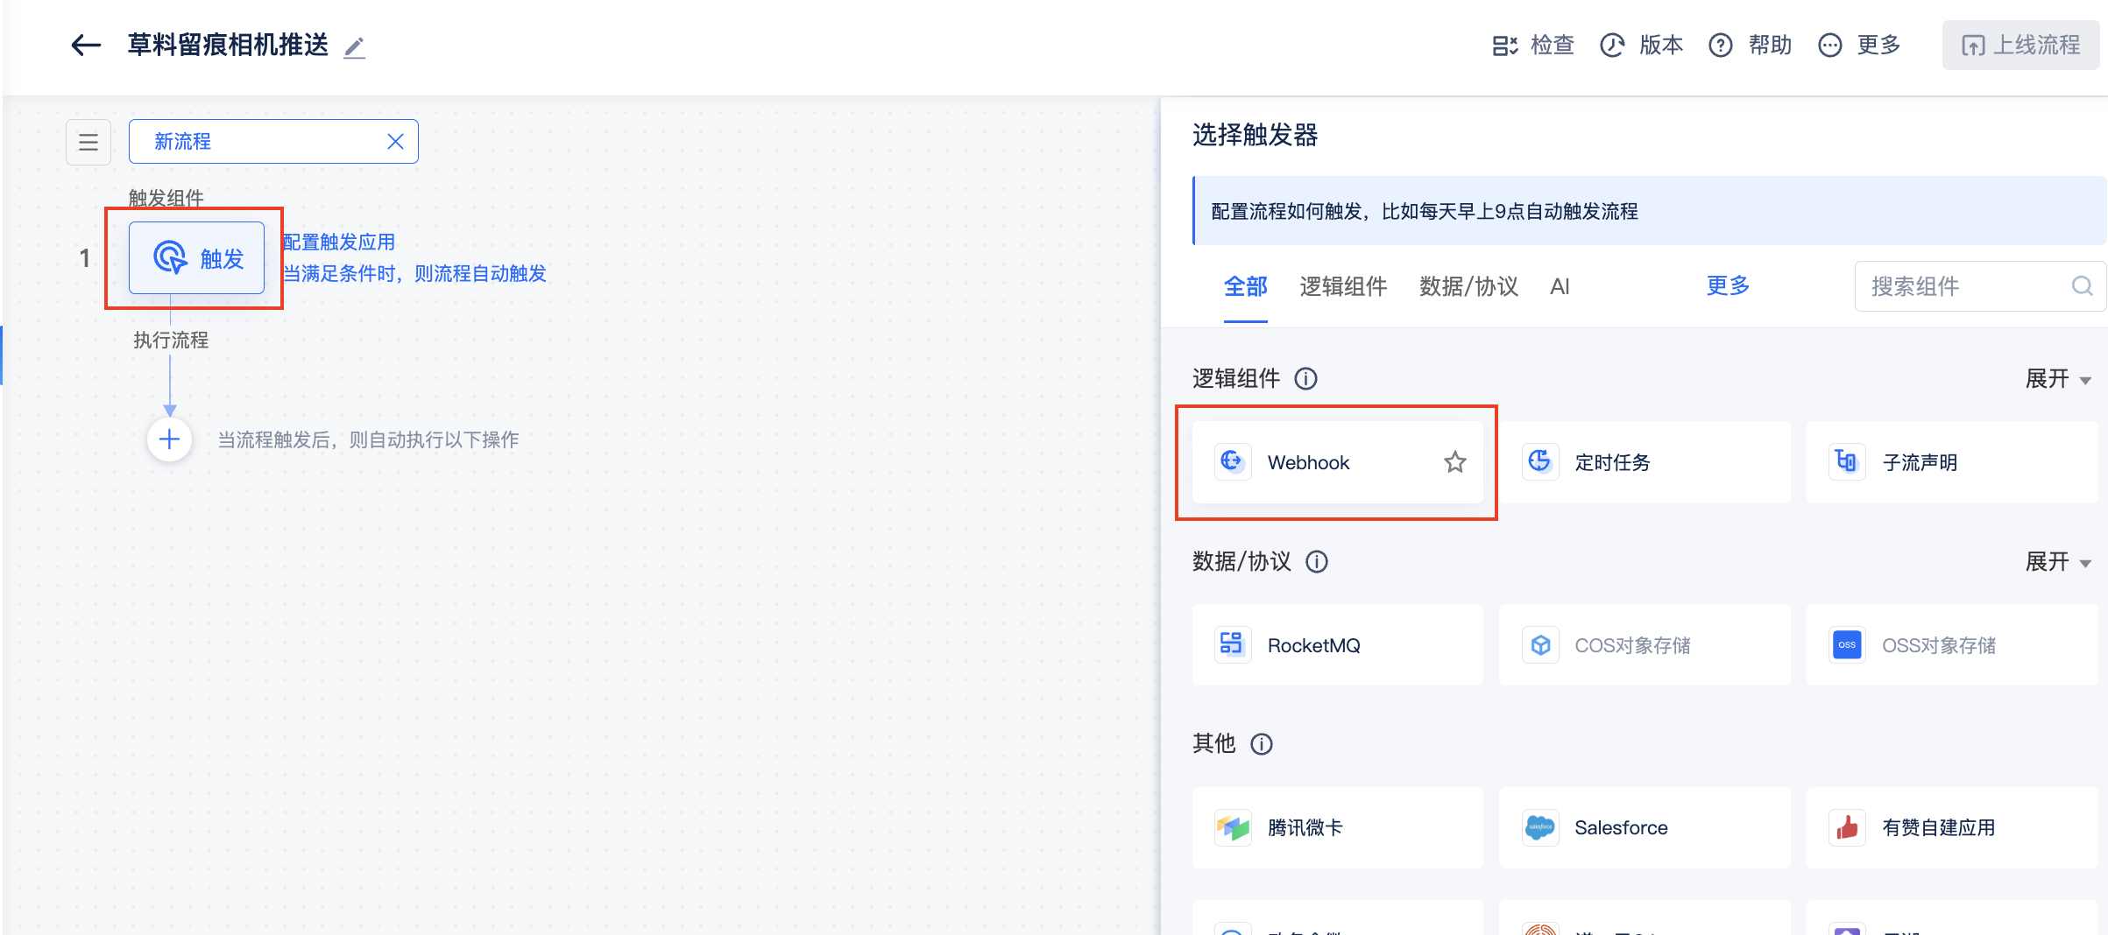Favorite Webhook with the star icon
2108x935 pixels.
[1455, 462]
